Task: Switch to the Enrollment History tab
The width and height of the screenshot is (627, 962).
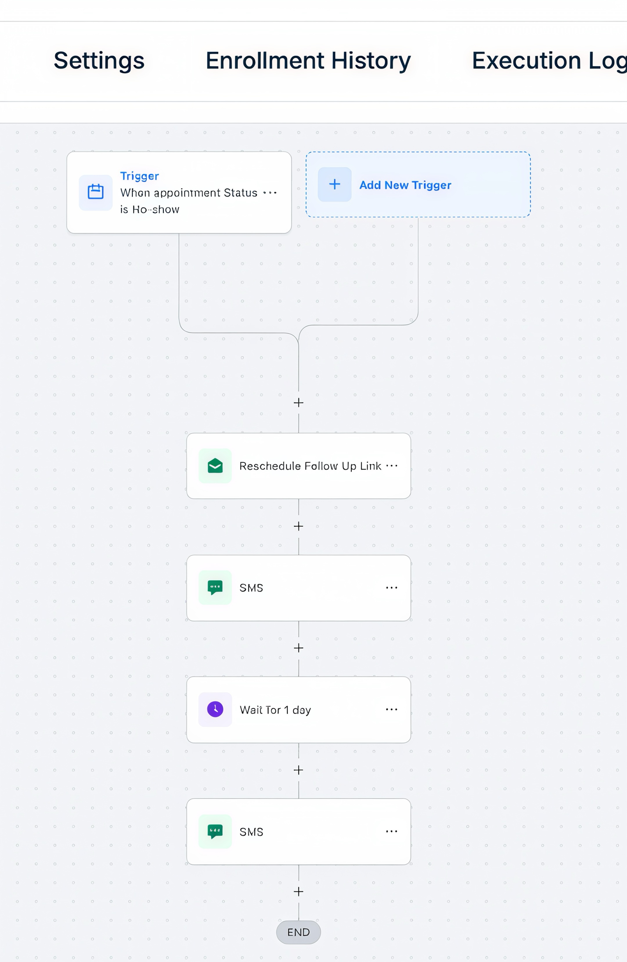Action: (308, 61)
